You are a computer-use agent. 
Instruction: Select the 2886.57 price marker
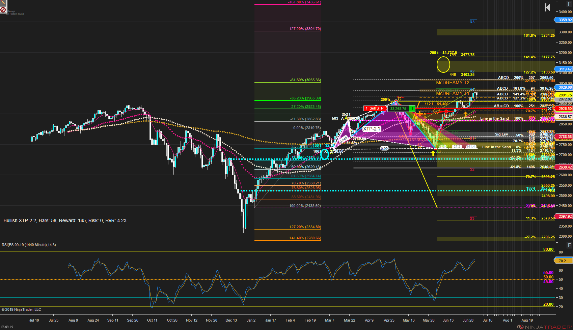564,117
